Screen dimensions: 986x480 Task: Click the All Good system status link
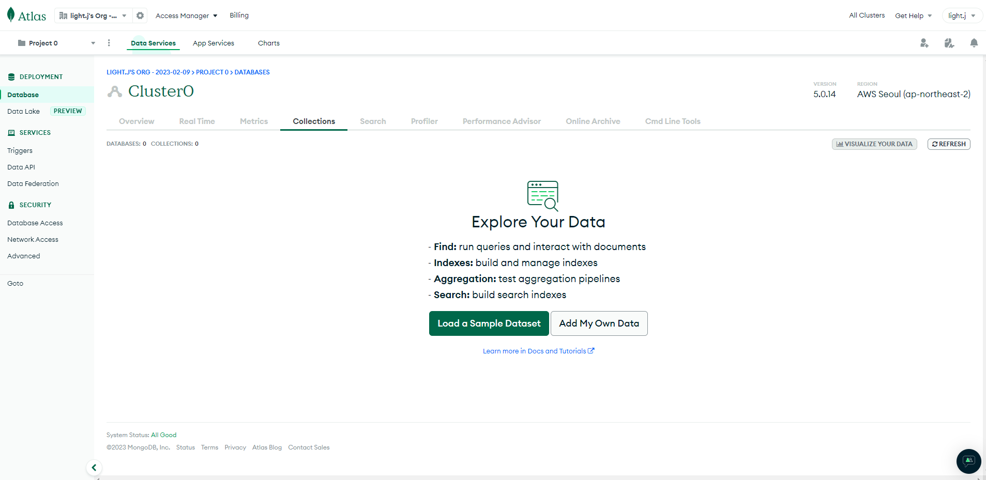[x=164, y=435]
